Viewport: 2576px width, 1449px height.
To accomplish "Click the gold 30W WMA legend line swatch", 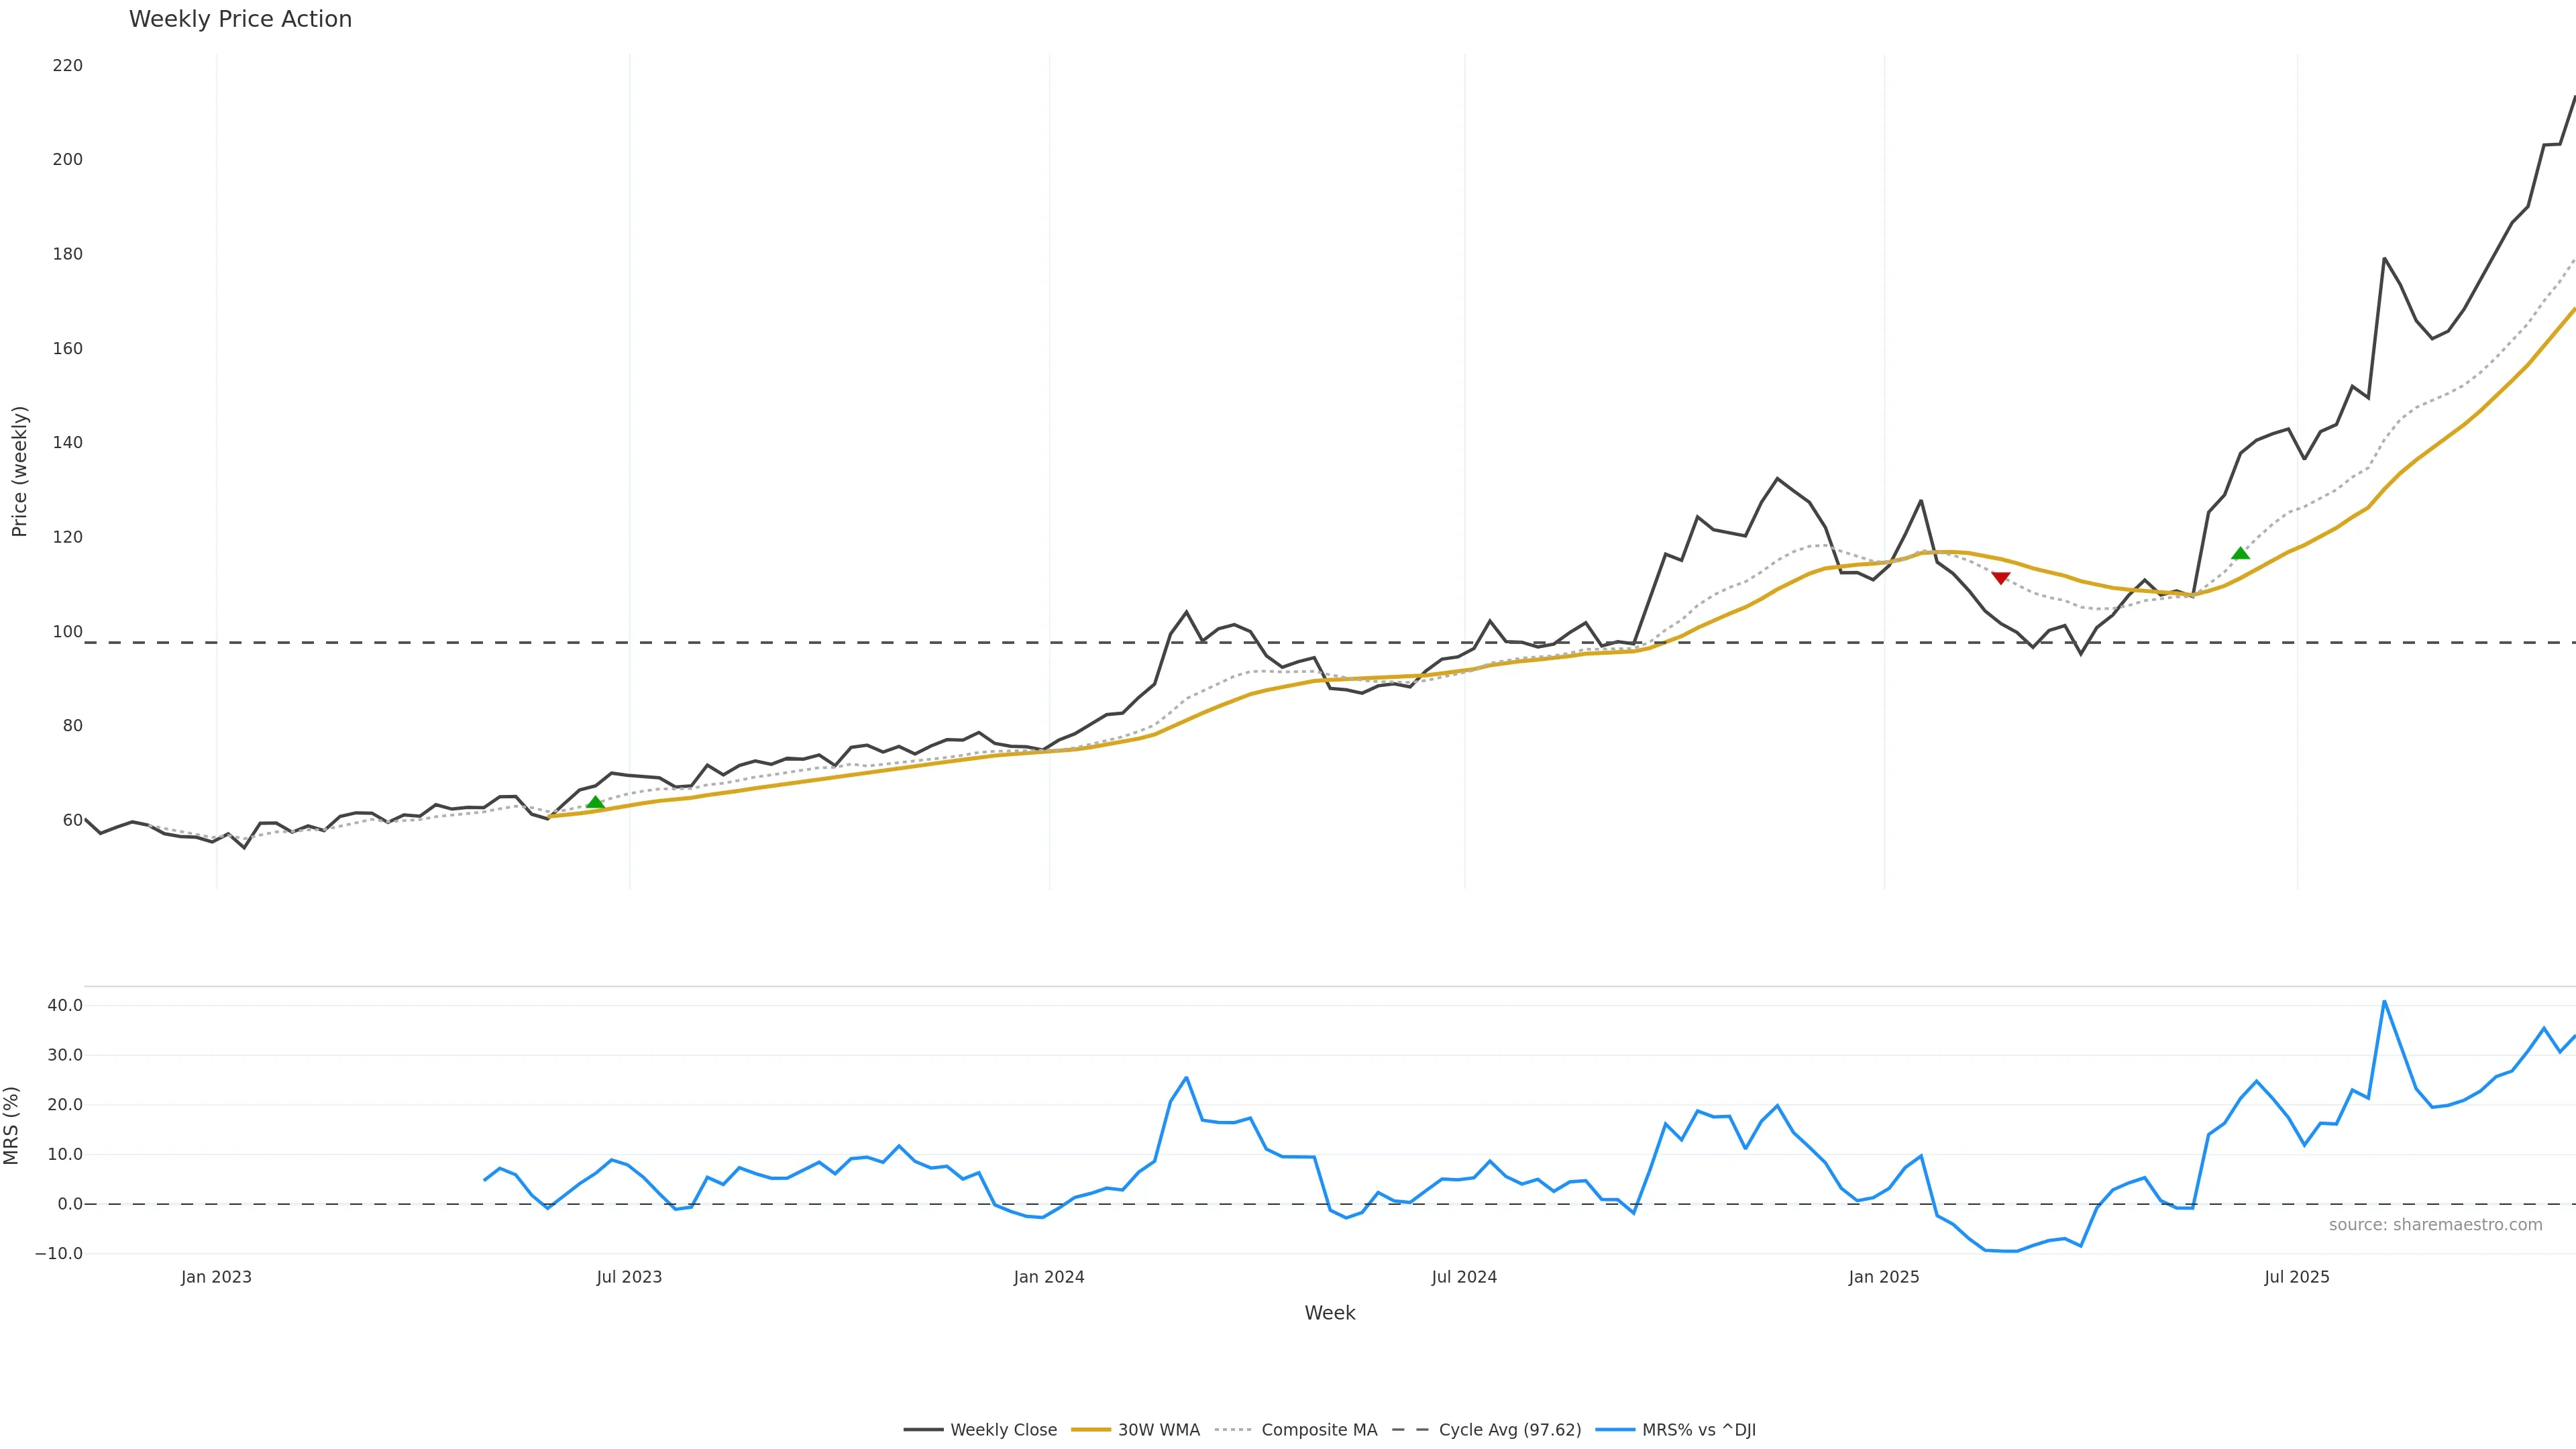I will 1091,1430.
